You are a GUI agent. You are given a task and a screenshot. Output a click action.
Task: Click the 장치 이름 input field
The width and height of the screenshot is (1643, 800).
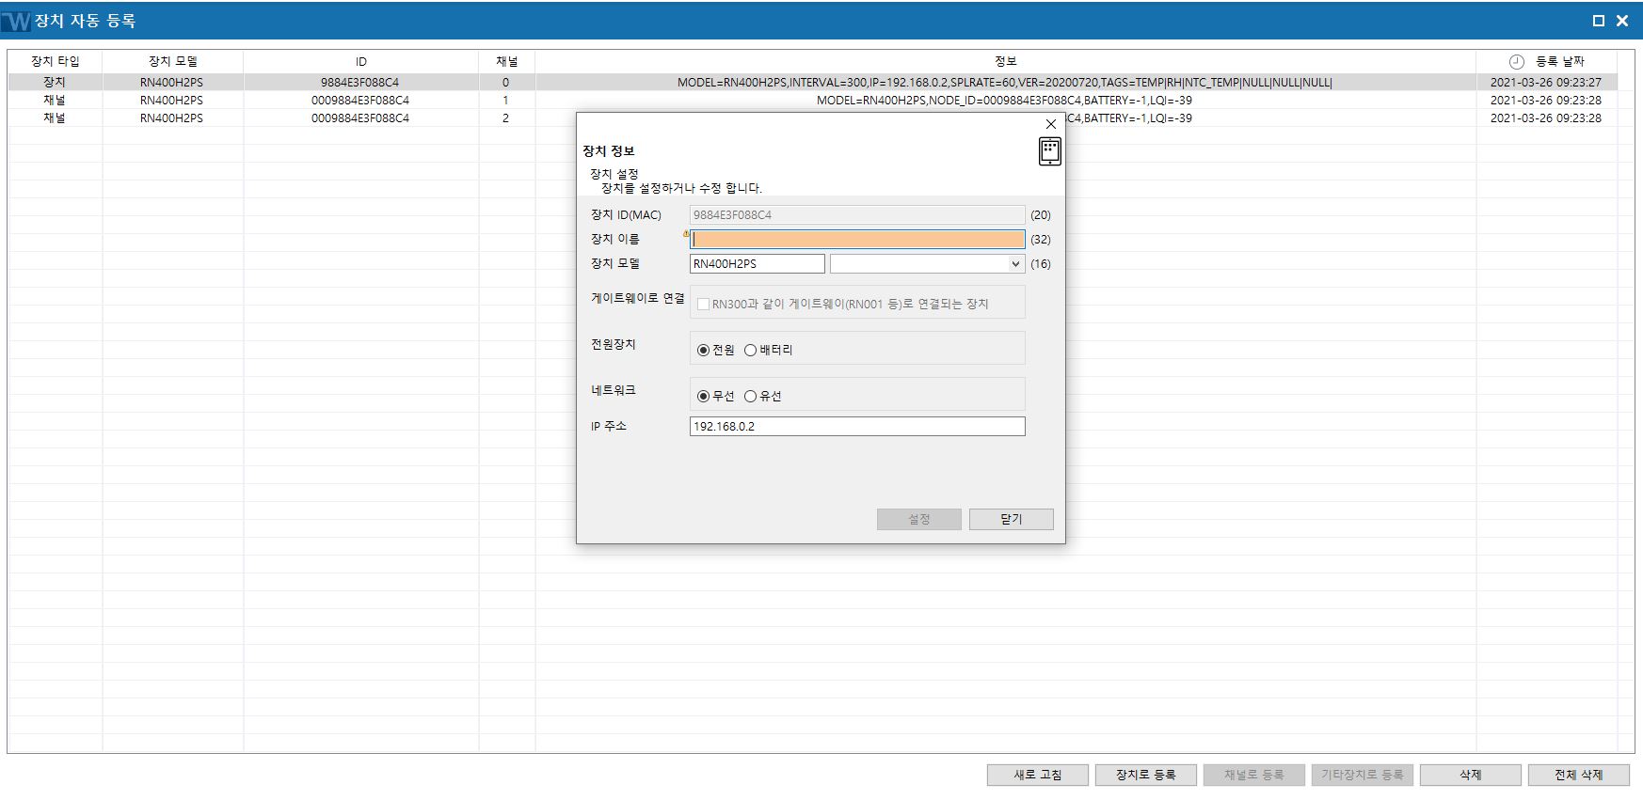click(x=857, y=240)
